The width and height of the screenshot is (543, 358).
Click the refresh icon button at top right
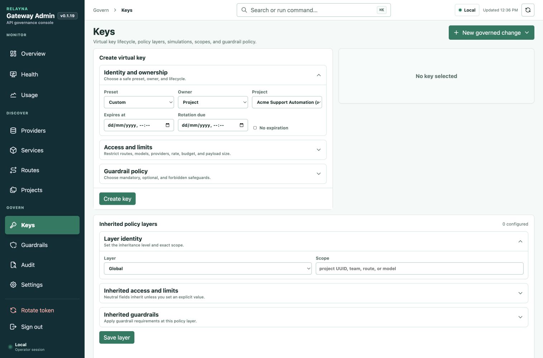coord(528,10)
